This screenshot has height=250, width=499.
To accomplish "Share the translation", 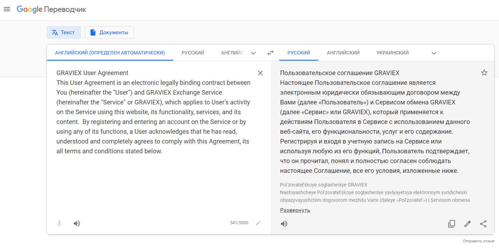I will coord(483,224).
